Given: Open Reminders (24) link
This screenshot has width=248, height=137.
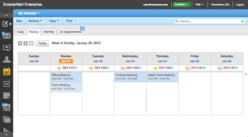Looking at the screenshot, I should (220, 5).
